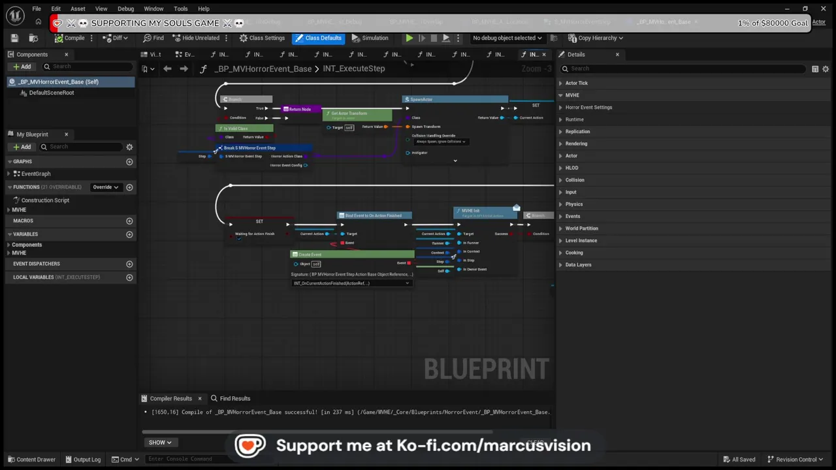Add new graph with plus icon
The height and width of the screenshot is (470, 836).
(x=129, y=161)
